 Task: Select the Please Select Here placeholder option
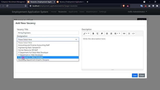(x=48, y=43)
